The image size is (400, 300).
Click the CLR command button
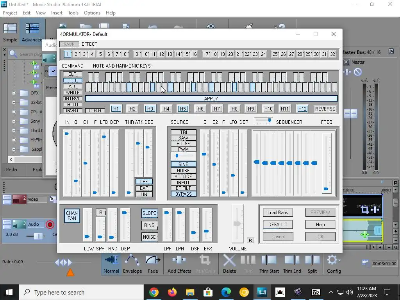(72, 74)
